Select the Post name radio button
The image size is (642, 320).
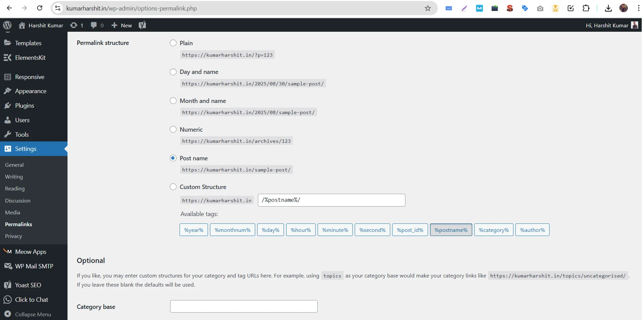173,158
